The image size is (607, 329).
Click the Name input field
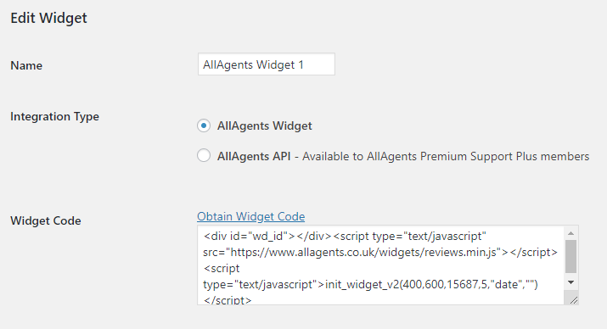(x=267, y=64)
